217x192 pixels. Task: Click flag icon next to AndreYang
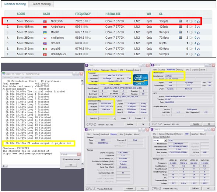tap(45, 27)
